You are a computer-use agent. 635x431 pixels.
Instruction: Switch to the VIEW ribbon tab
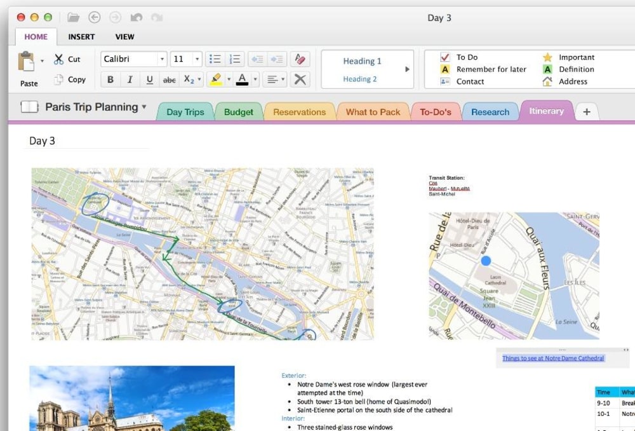pyautogui.click(x=124, y=36)
